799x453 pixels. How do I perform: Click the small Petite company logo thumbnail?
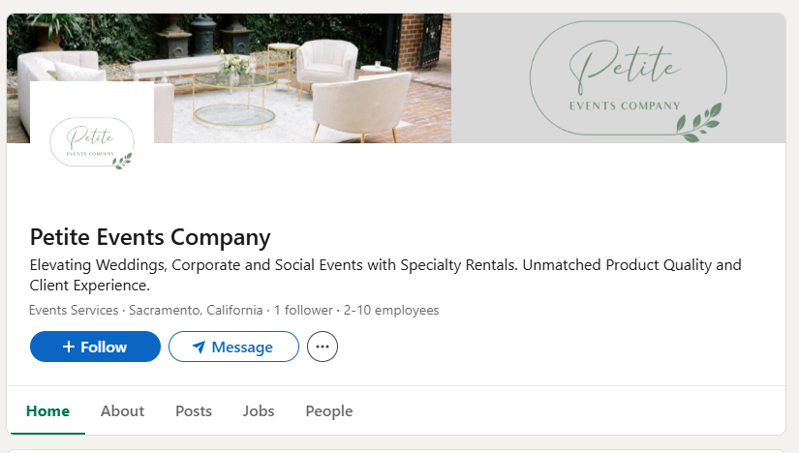[x=92, y=142]
